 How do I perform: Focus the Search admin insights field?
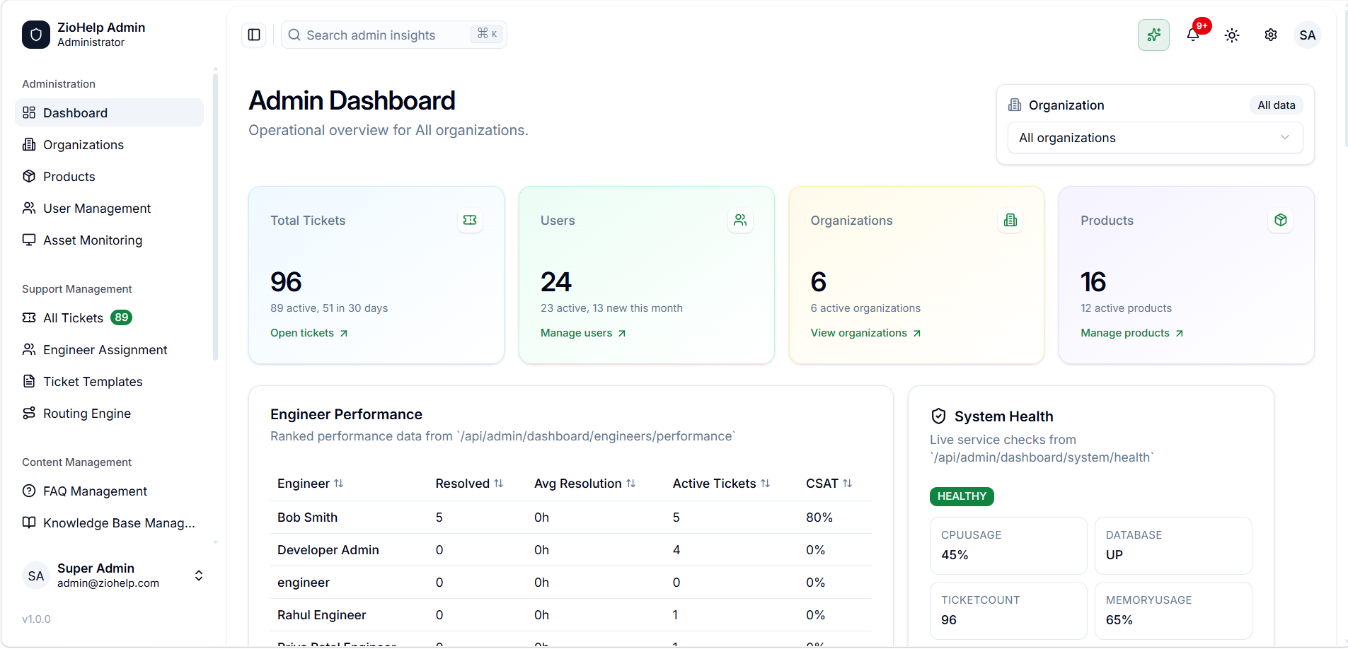tap(393, 35)
